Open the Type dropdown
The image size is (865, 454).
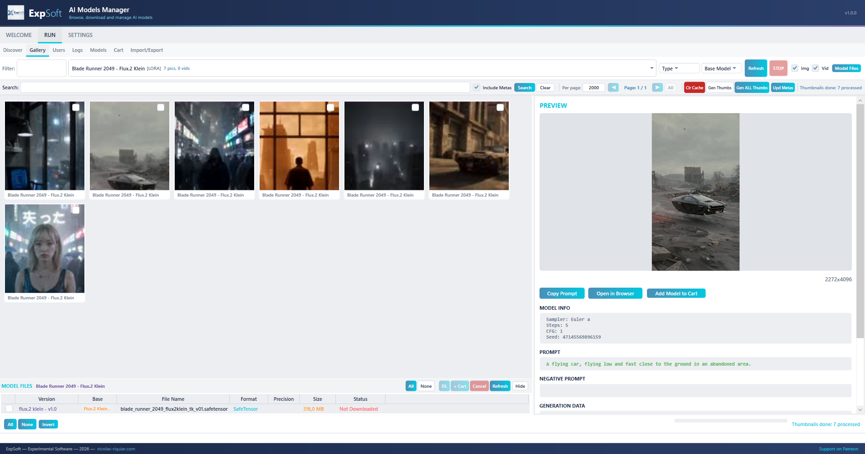[x=679, y=69]
